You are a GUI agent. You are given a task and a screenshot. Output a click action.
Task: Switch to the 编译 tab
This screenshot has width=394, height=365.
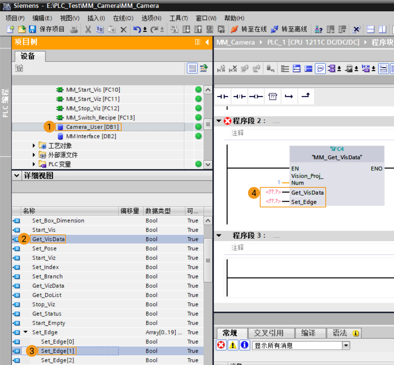click(310, 333)
